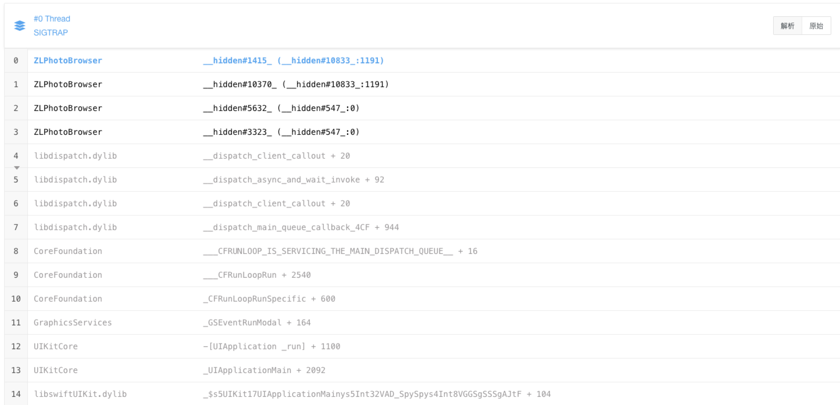This screenshot has height=405, width=840.
Task: Select libdispatch.dylib module in frame 5
Action: click(x=75, y=180)
